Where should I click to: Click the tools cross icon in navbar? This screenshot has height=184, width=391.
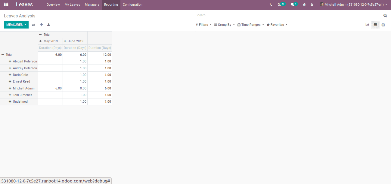pyautogui.click(x=312, y=5)
